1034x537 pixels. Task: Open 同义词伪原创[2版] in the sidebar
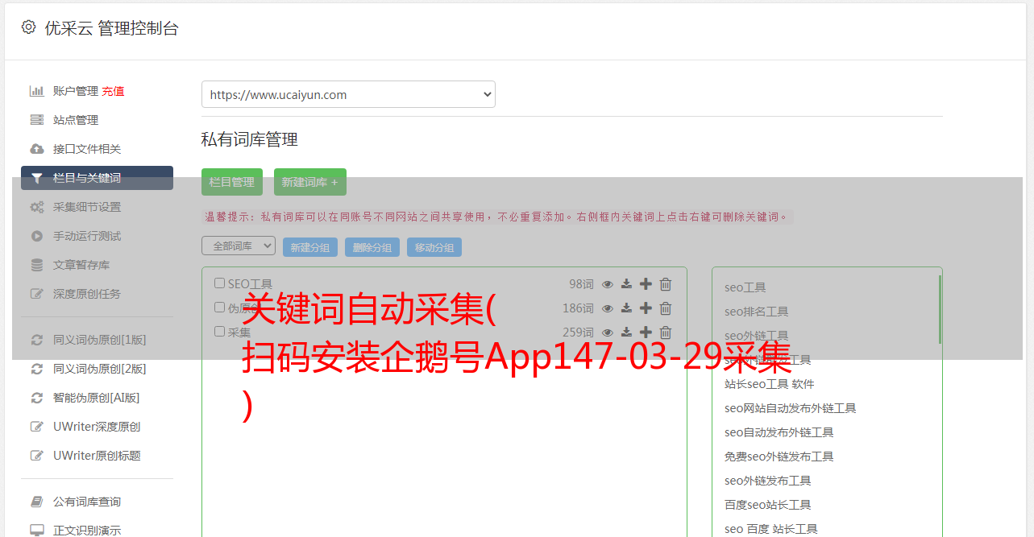coord(100,369)
